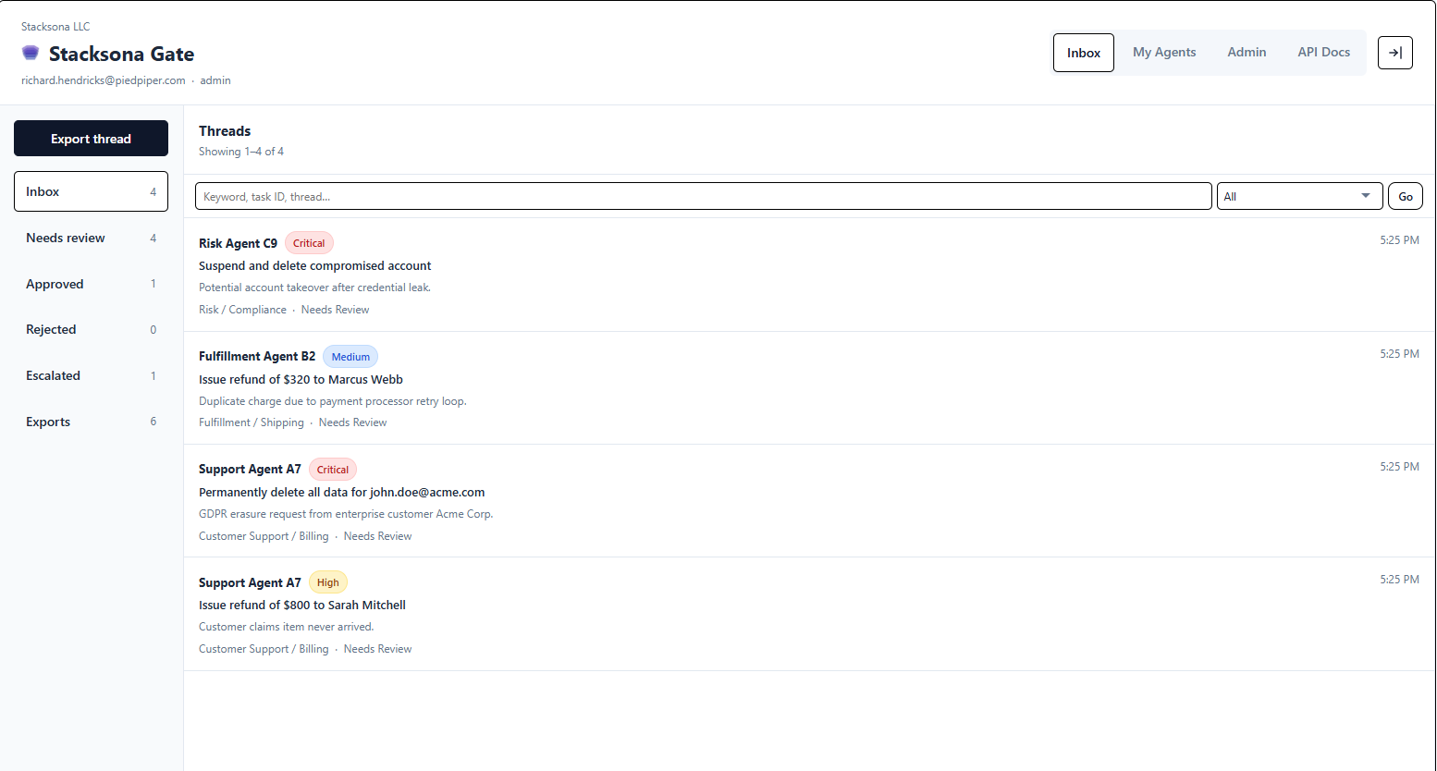
Task: Open the $800 refund to Sarah Mitchell thread
Action: (x=301, y=606)
